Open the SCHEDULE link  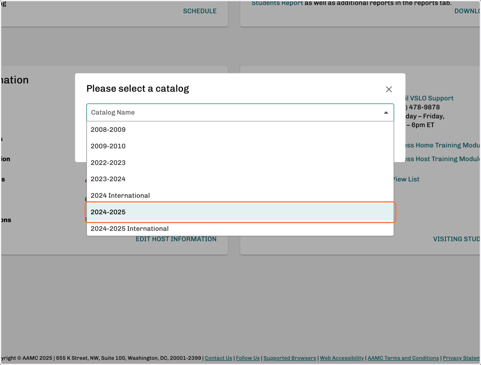coord(200,11)
